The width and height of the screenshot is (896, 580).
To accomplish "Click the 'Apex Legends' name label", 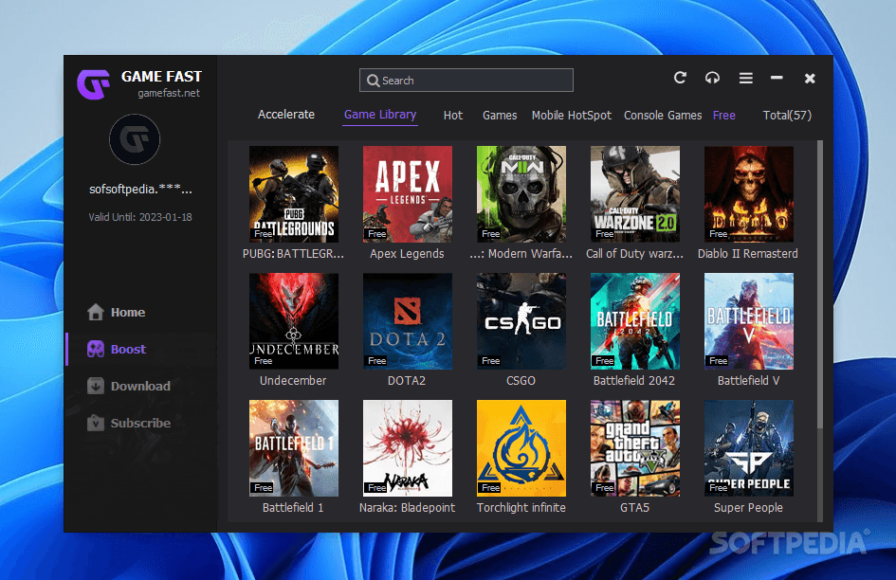I will 407,254.
